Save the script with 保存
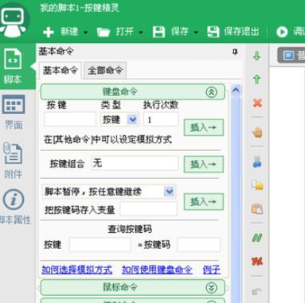 171,32
